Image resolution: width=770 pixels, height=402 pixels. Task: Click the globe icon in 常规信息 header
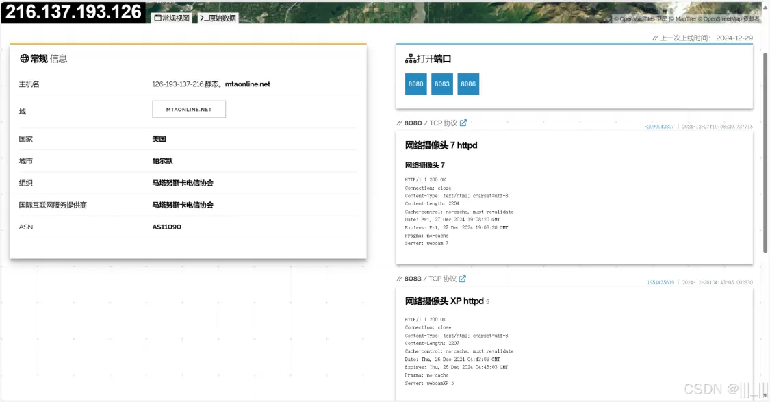coord(24,59)
